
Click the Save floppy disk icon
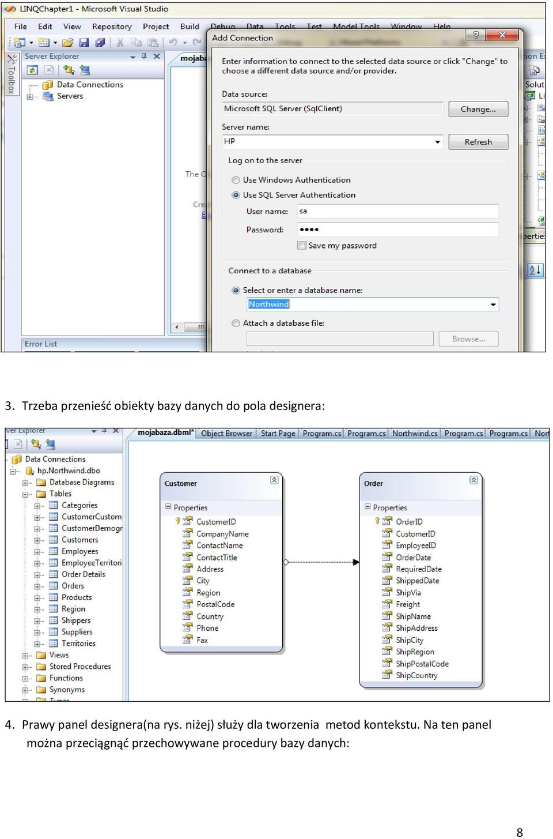coord(84,43)
